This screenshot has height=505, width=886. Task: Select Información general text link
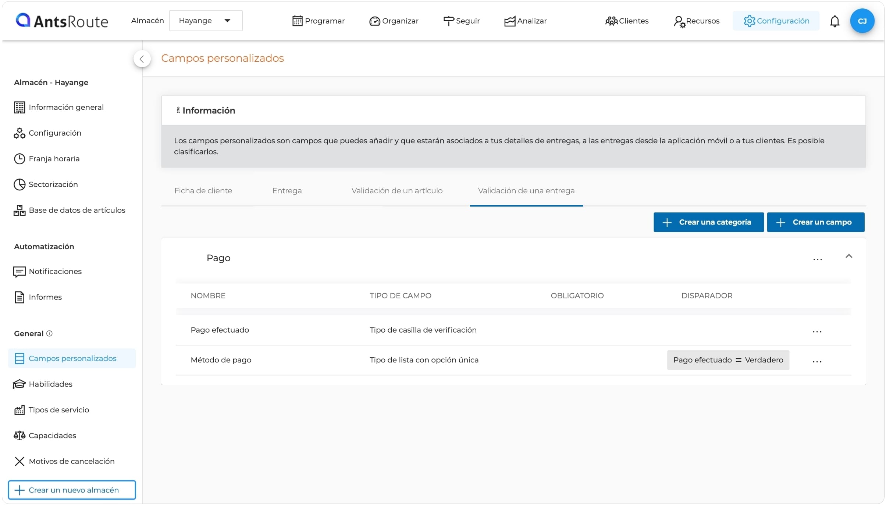click(66, 107)
